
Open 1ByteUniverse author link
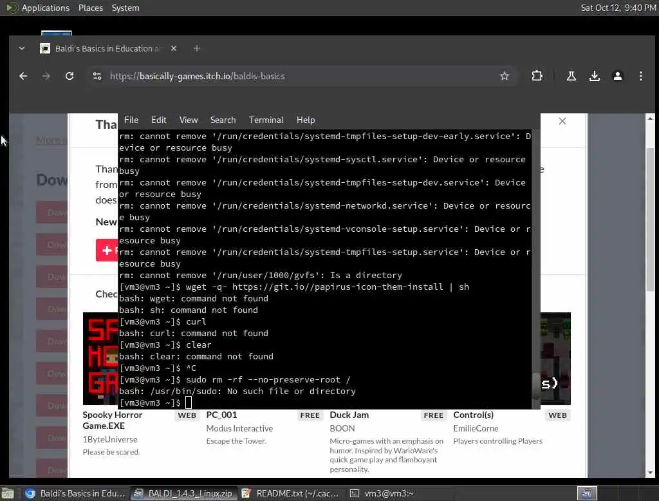(109, 439)
